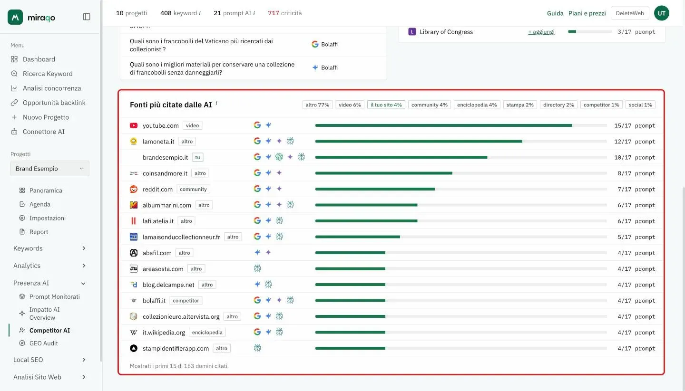
Task: Click the 717 criticità counter
Action: [284, 13]
